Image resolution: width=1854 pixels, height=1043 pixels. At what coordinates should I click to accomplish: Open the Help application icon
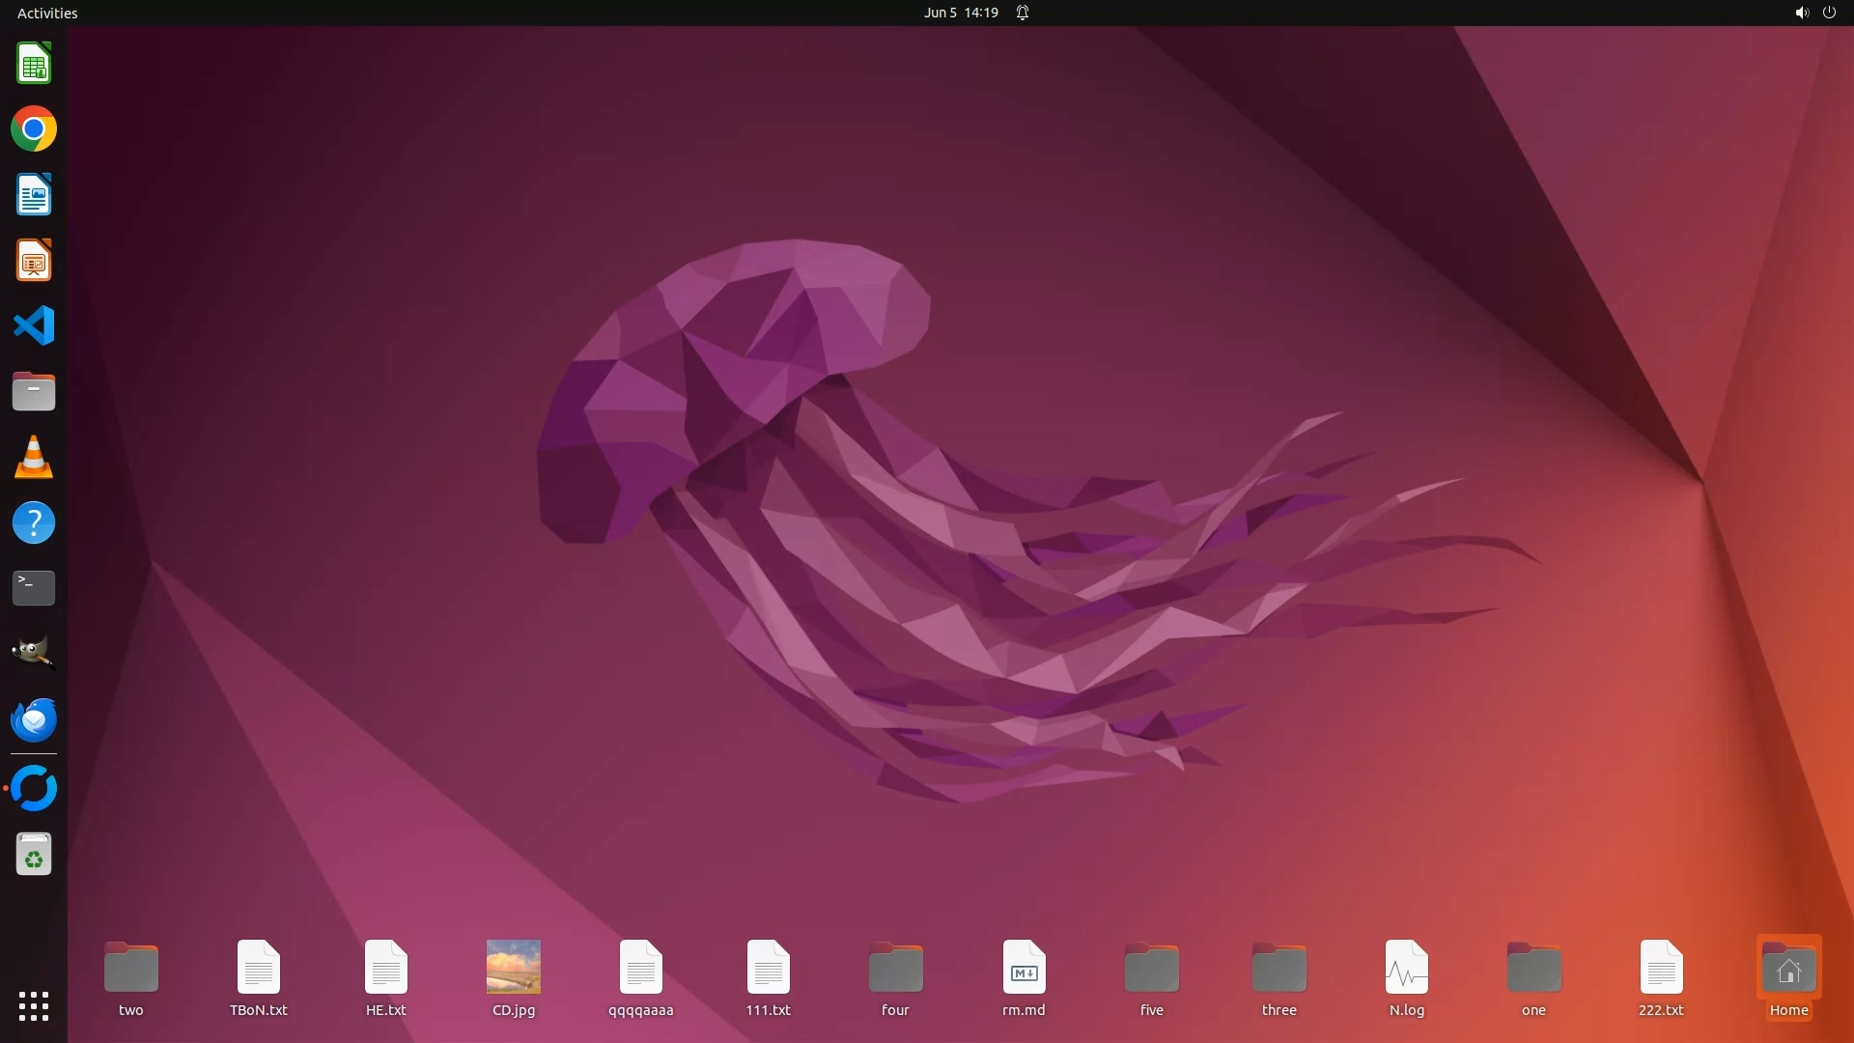point(34,522)
